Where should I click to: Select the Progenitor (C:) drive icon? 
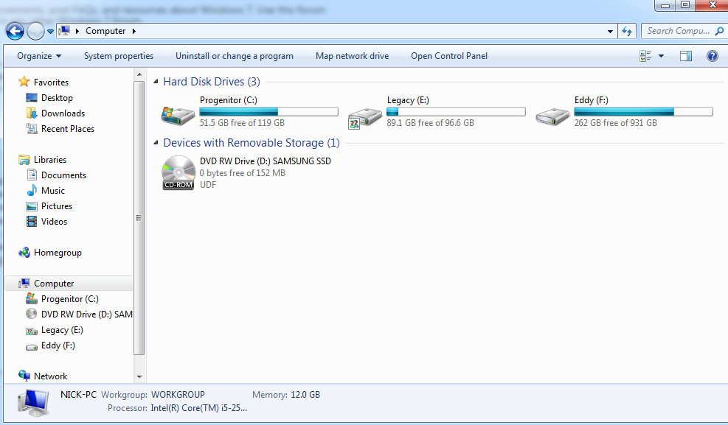pos(178,116)
